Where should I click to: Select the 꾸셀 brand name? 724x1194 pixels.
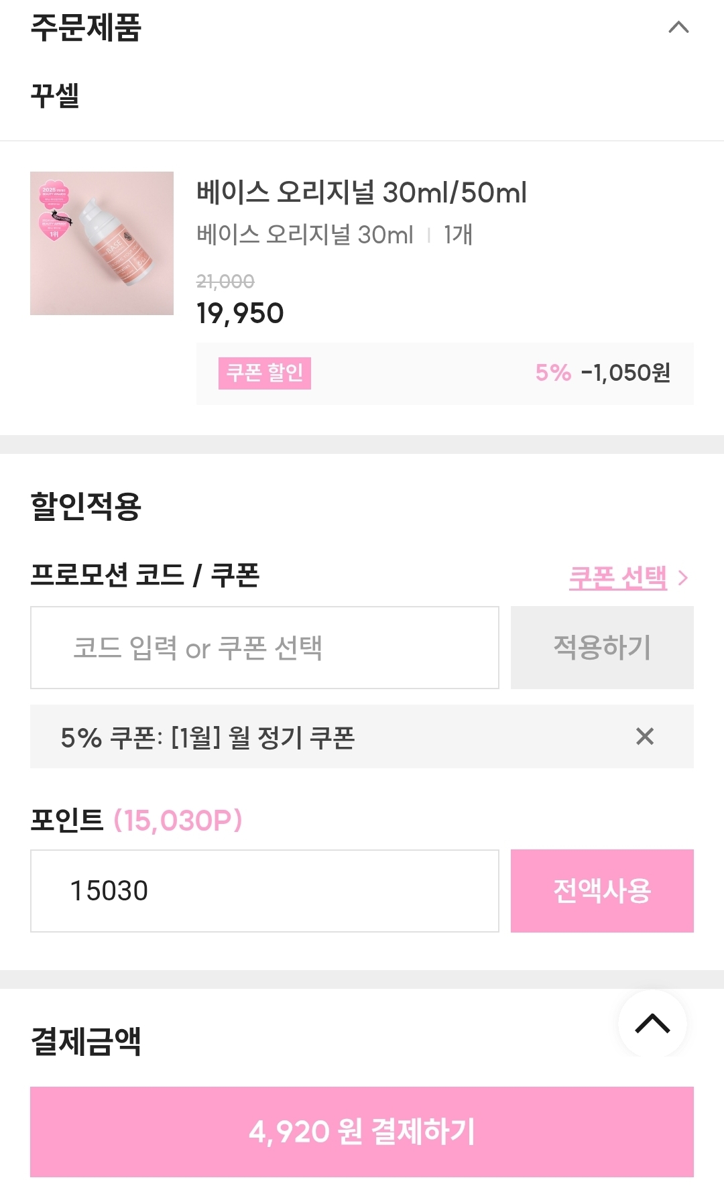(x=55, y=95)
